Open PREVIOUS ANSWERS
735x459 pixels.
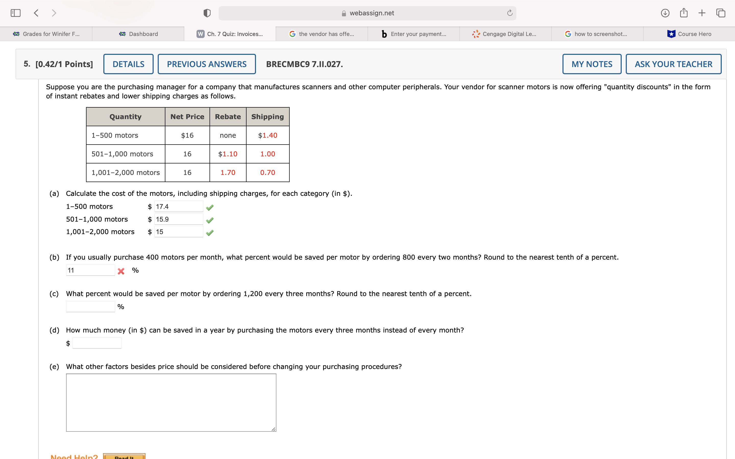click(206, 64)
